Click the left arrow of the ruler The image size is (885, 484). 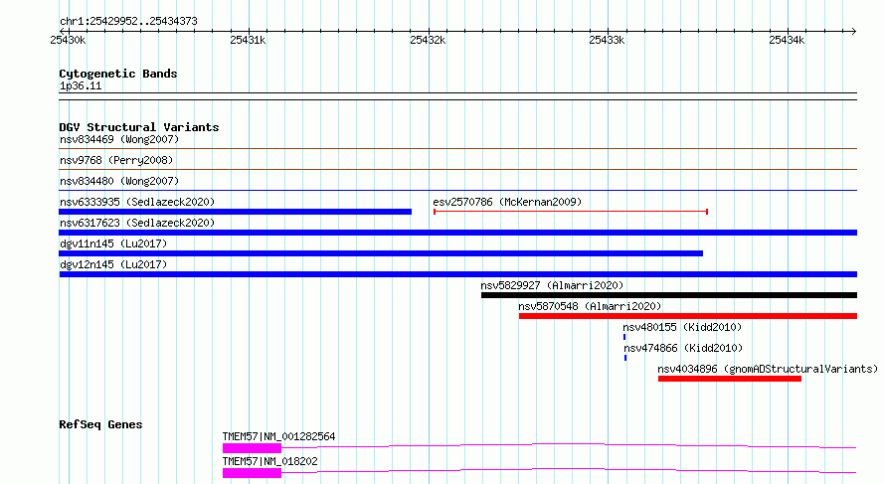[62, 31]
